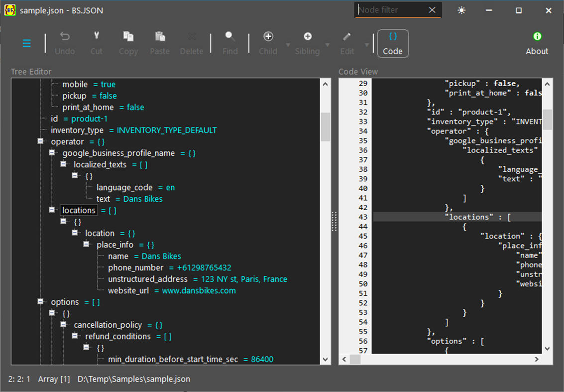Select the print_at_home tree row
564x392 pixels.
[x=103, y=107]
